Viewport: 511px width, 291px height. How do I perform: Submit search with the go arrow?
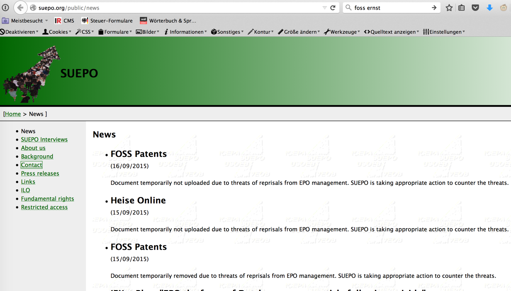434,8
